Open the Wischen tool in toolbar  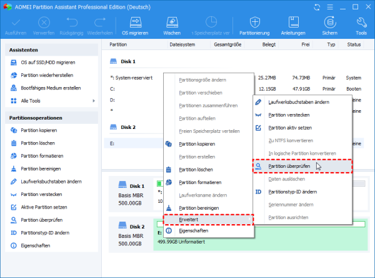coord(172,26)
